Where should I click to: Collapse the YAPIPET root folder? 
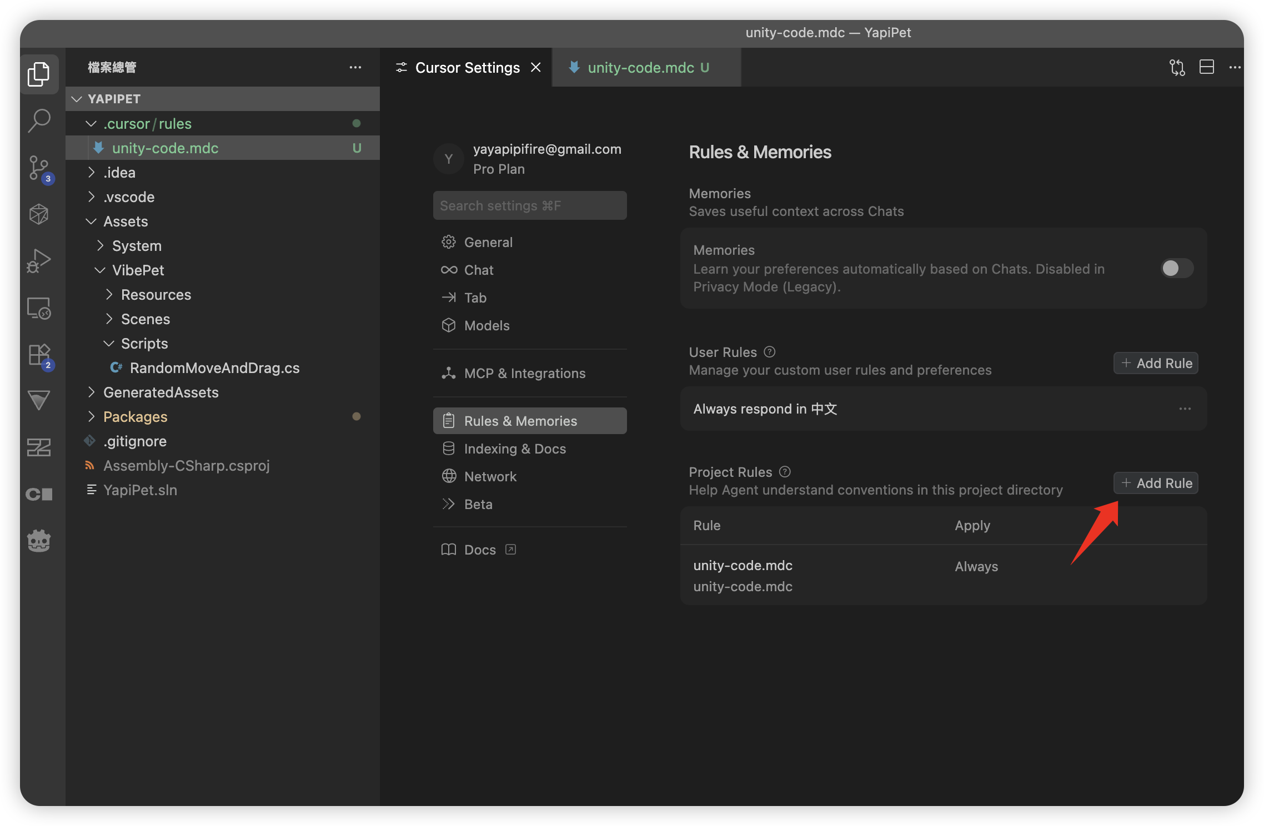[77, 99]
